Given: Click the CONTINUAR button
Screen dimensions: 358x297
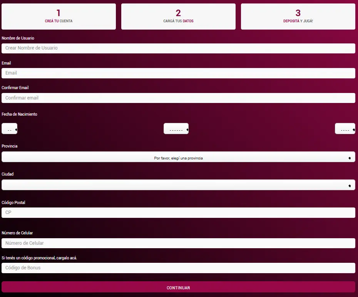Looking at the screenshot, I should tap(178, 287).
